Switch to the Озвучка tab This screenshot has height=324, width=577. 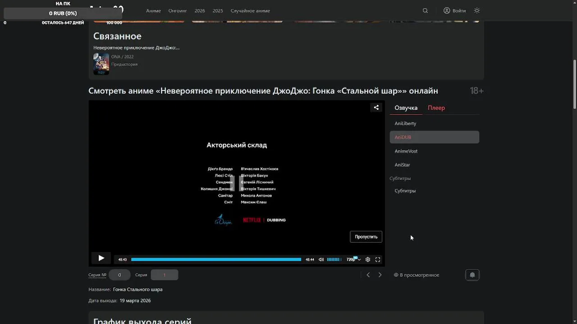tap(406, 108)
